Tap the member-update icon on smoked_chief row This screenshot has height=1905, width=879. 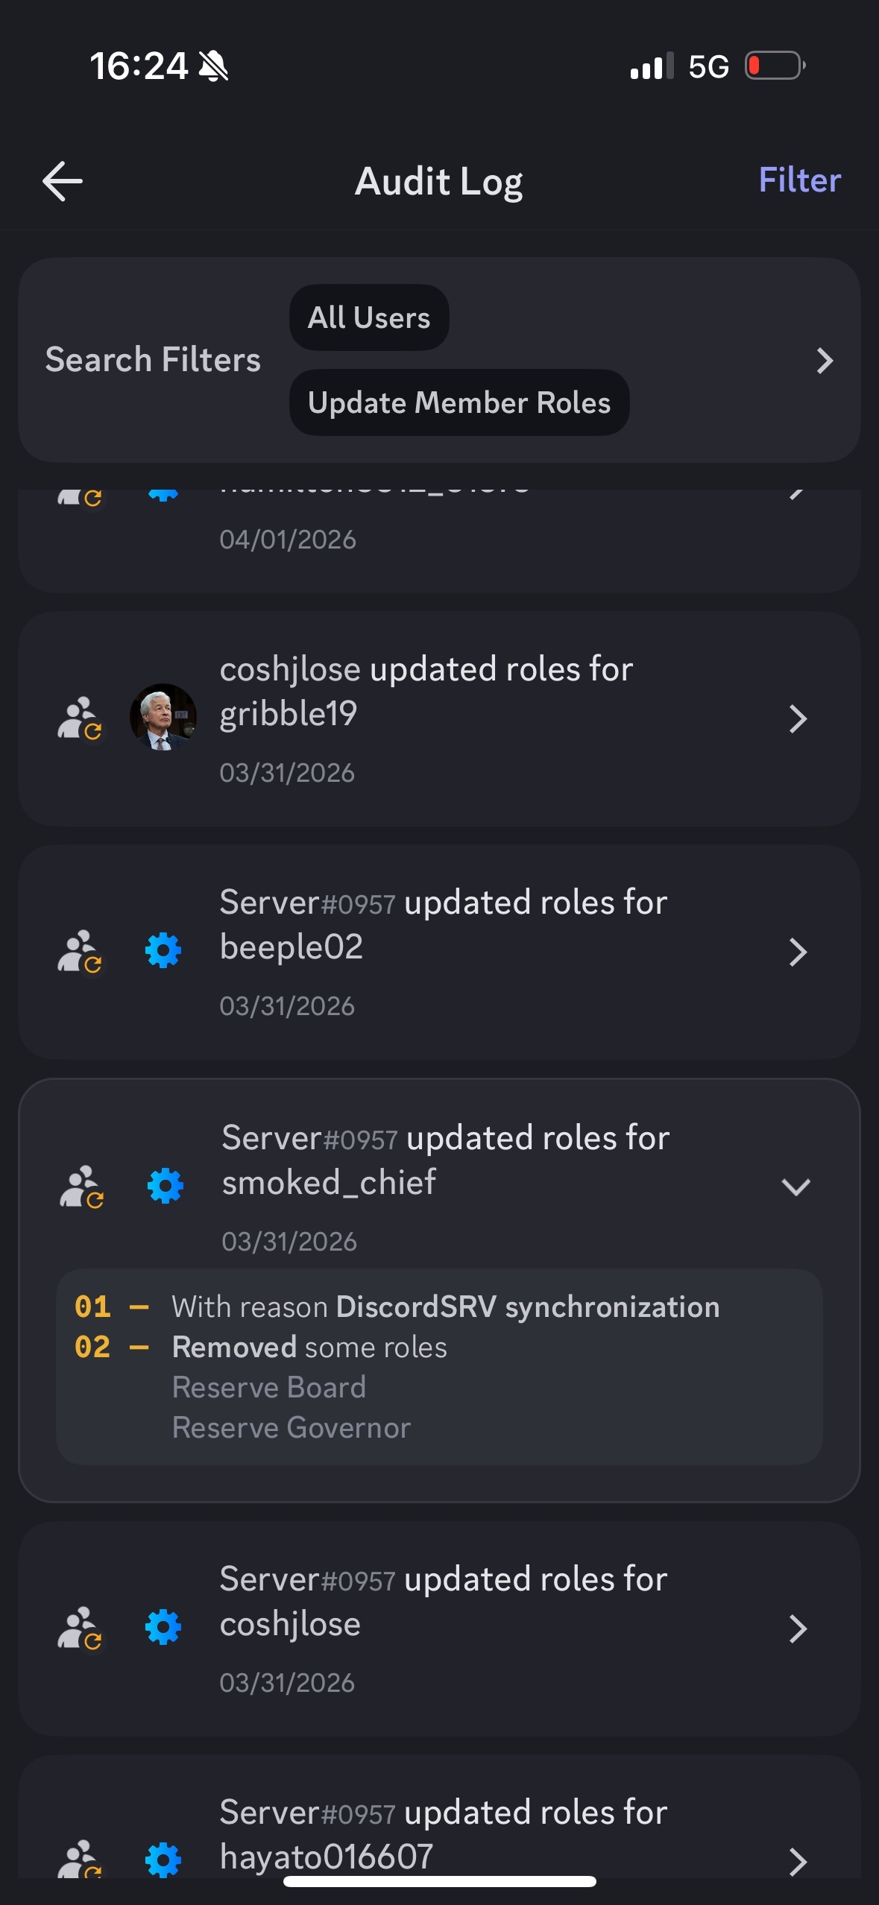coord(82,1187)
